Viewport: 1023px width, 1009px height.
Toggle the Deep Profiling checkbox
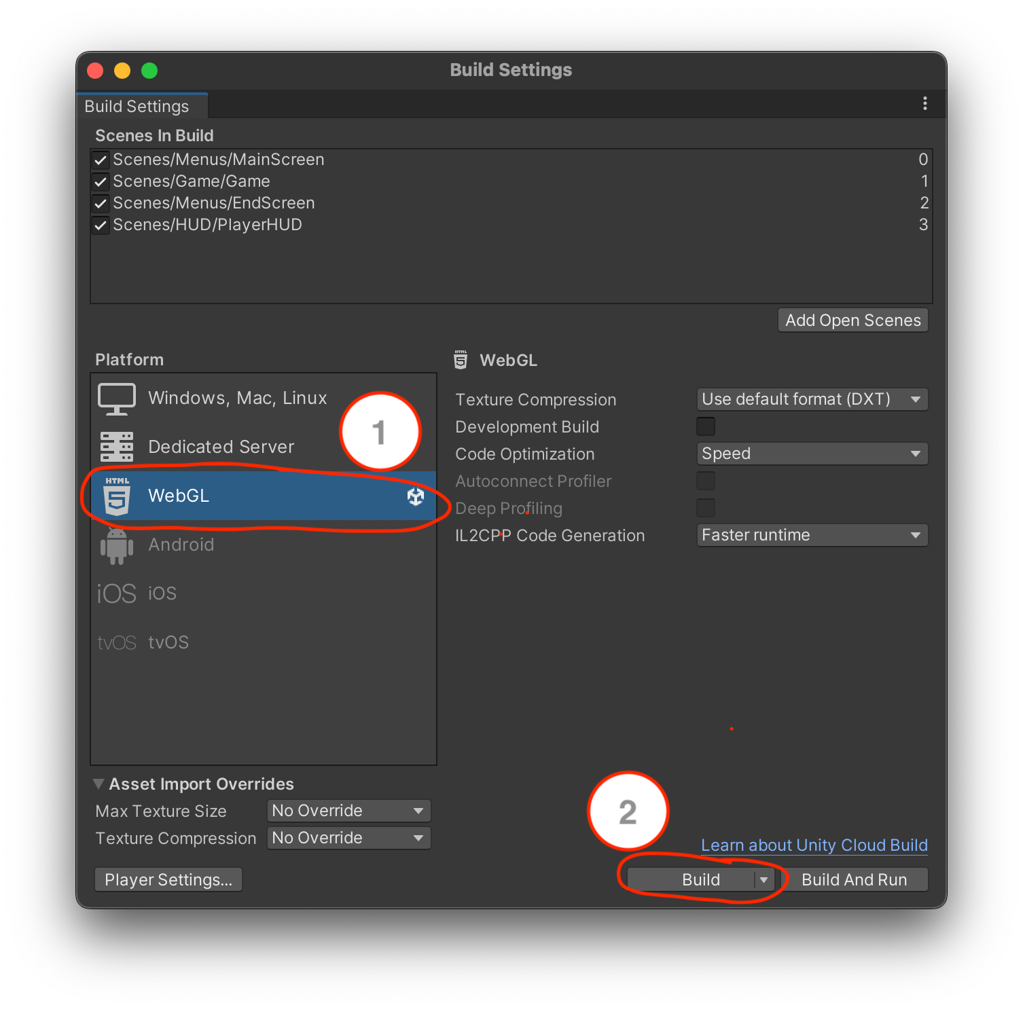706,508
